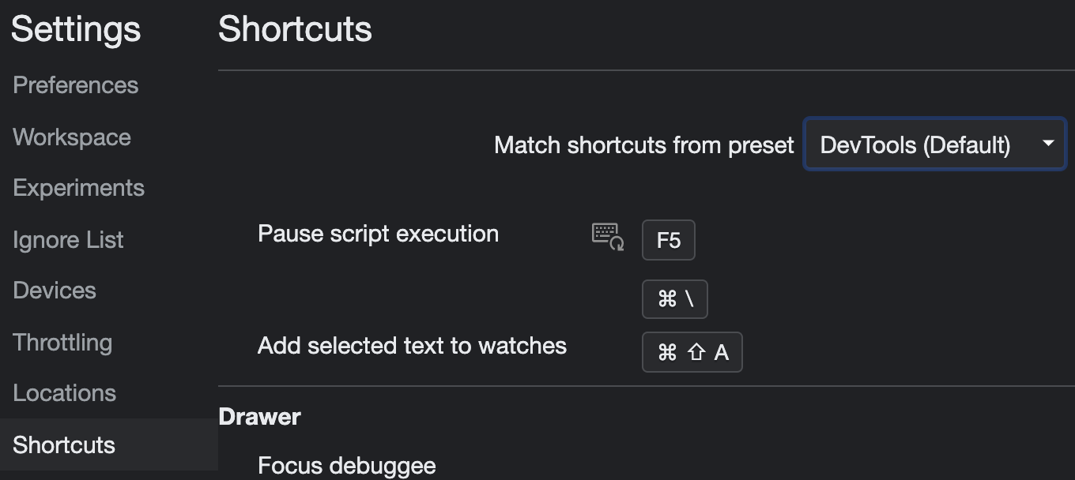This screenshot has height=480, width=1075.
Task: Select the Add selected text to watches row
Action: tap(413, 346)
